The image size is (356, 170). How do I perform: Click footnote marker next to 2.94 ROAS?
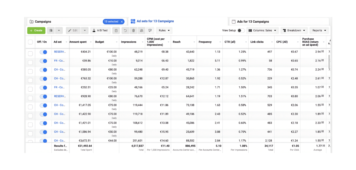[323, 51]
